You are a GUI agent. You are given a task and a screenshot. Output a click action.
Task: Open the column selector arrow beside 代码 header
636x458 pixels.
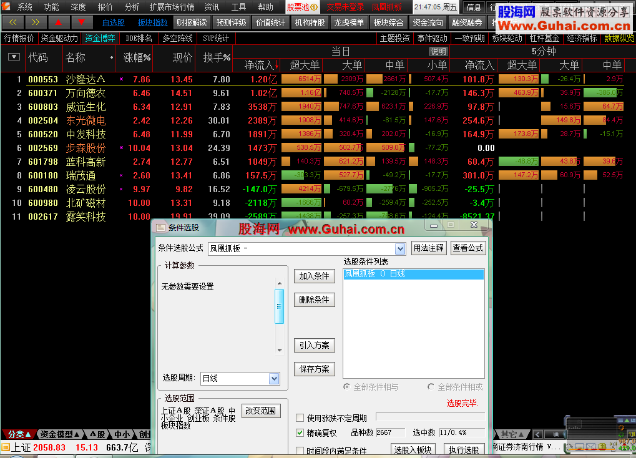coord(14,57)
